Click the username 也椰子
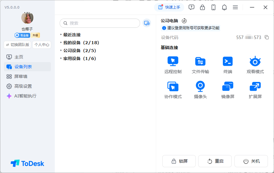This screenshot has height=173, width=274. coord(27,29)
